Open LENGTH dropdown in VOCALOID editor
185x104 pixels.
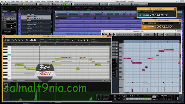[x=57, y=41]
